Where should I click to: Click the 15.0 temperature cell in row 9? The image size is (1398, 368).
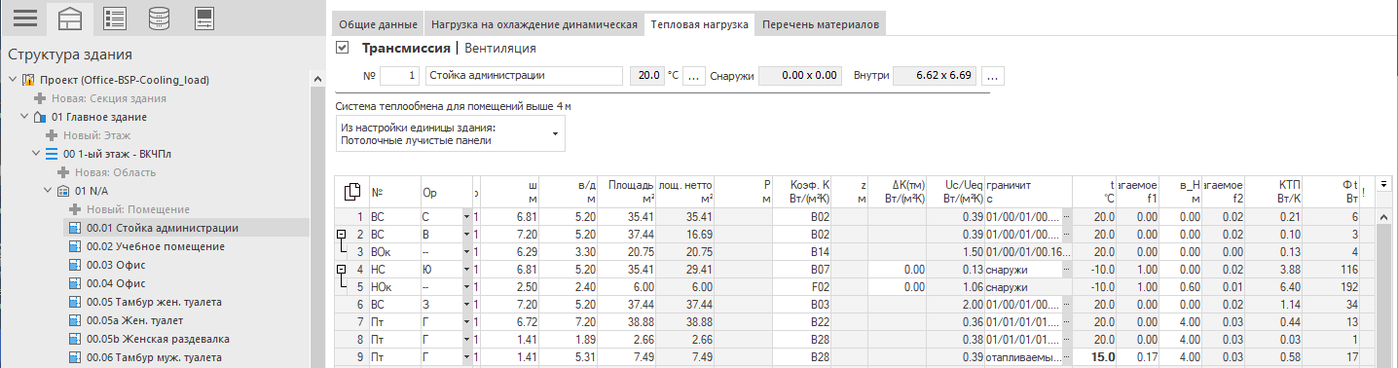(x=1094, y=357)
